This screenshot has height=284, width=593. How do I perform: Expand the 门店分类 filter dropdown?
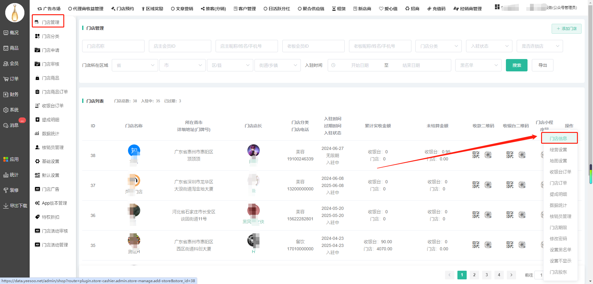pos(438,46)
